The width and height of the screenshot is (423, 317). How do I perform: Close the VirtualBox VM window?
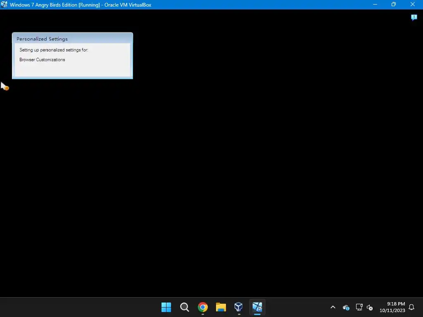click(413, 4)
